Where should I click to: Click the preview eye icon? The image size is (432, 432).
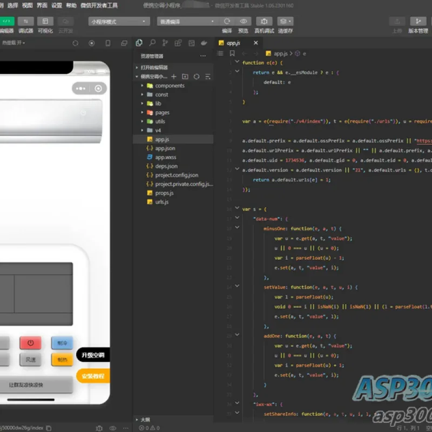pos(244,21)
